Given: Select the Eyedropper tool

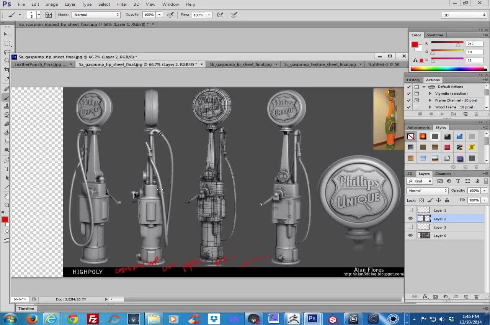Looking at the screenshot, I should [x=7, y=79].
